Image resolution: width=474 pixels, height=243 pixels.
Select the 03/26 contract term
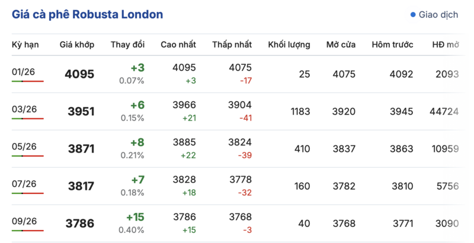[24, 109]
